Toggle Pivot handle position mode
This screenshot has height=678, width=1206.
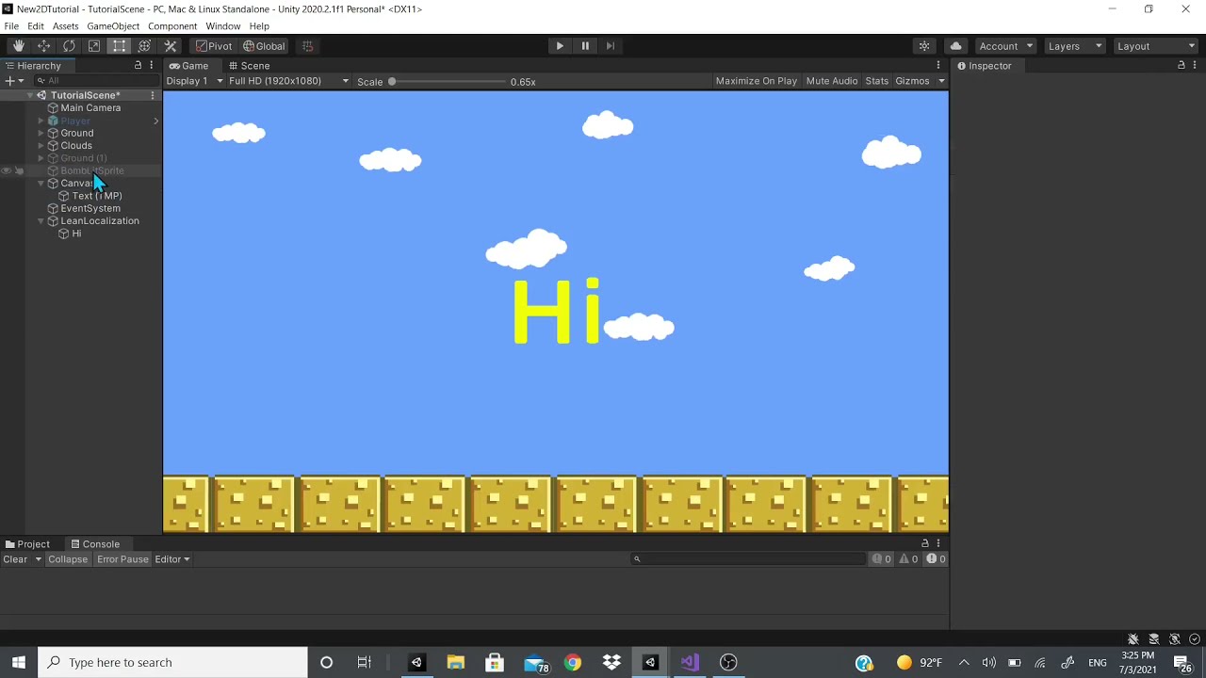click(x=214, y=46)
